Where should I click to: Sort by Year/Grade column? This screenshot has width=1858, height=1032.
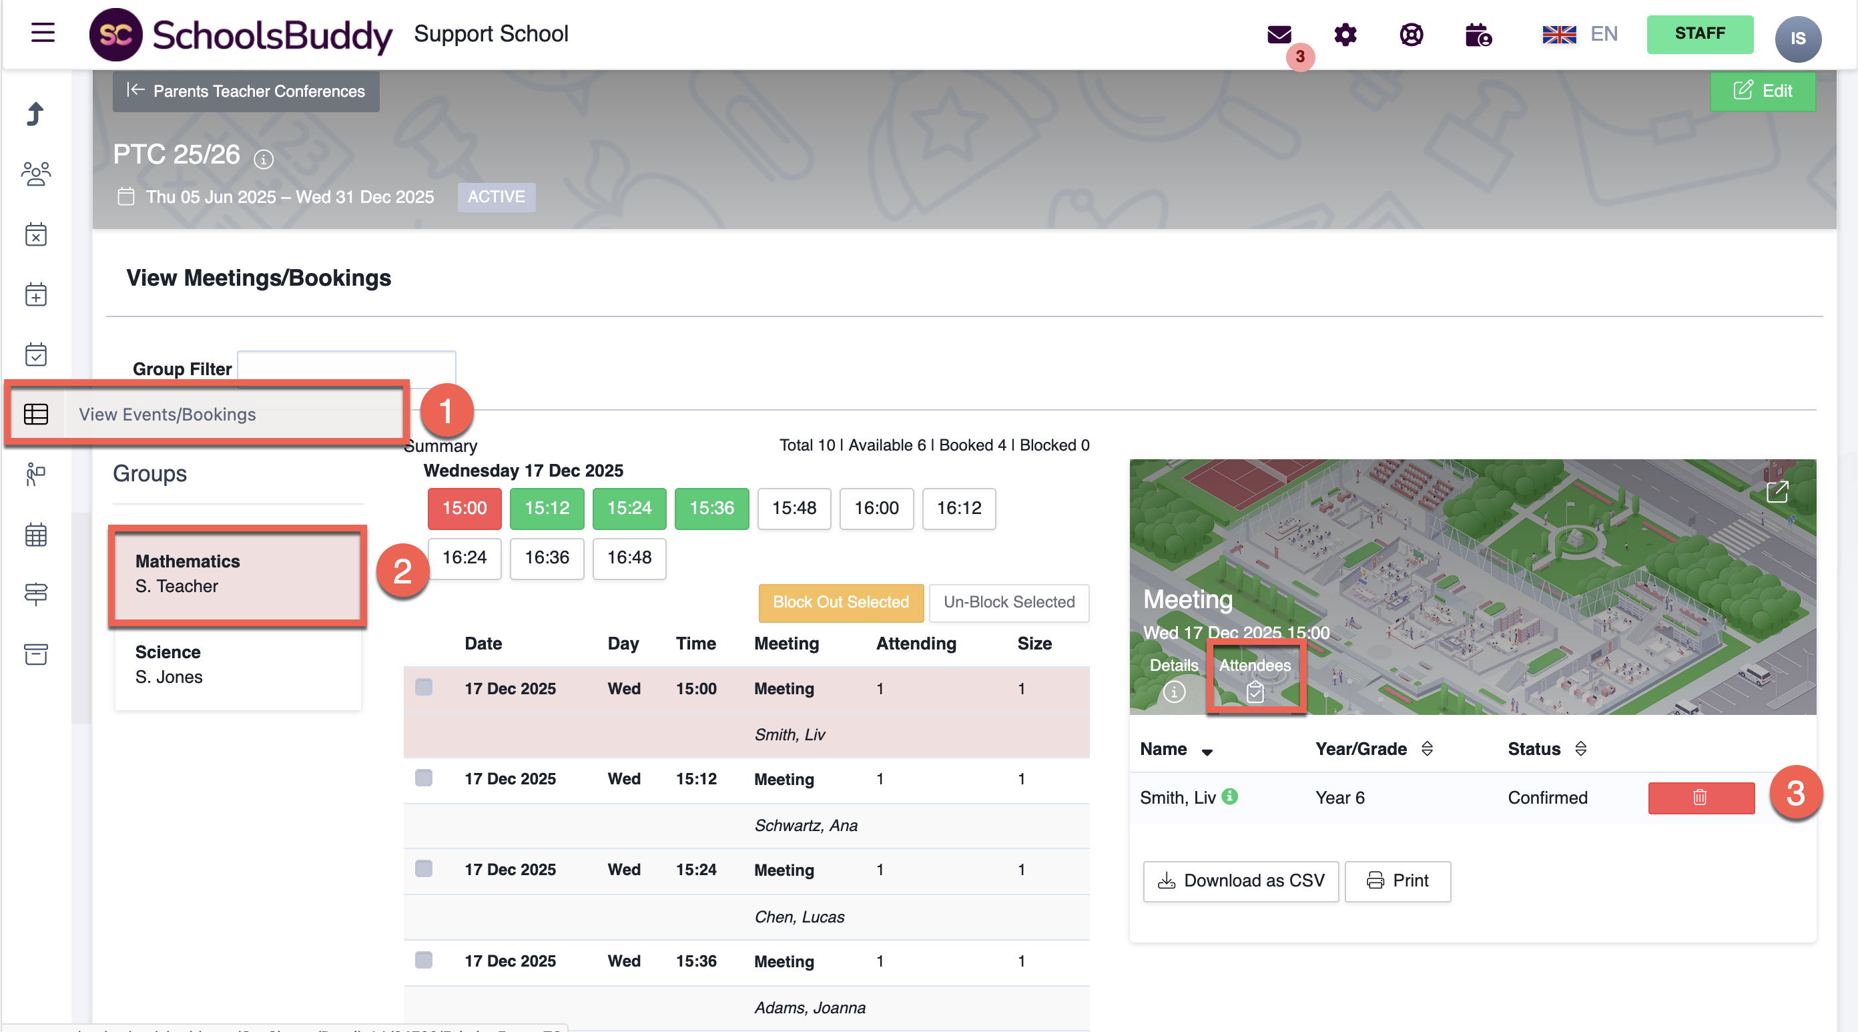[x=1427, y=749]
